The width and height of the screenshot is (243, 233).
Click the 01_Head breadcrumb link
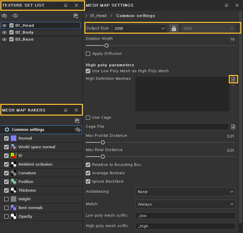98,16
